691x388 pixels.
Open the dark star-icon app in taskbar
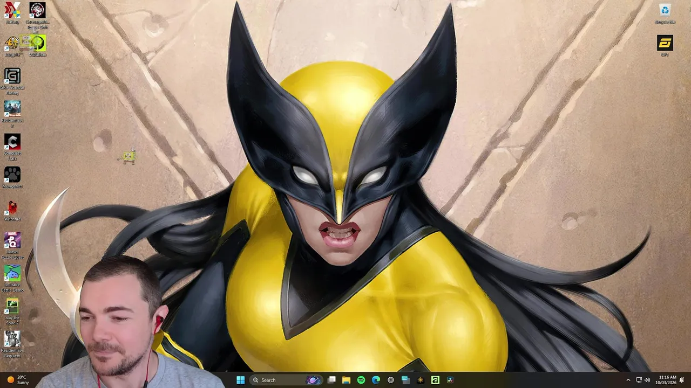[x=421, y=380]
